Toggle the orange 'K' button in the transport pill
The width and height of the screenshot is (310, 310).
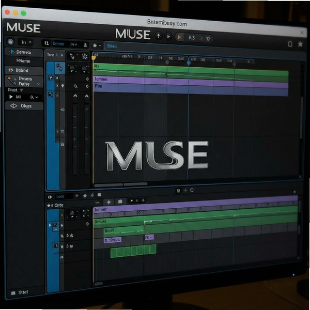point(180,37)
